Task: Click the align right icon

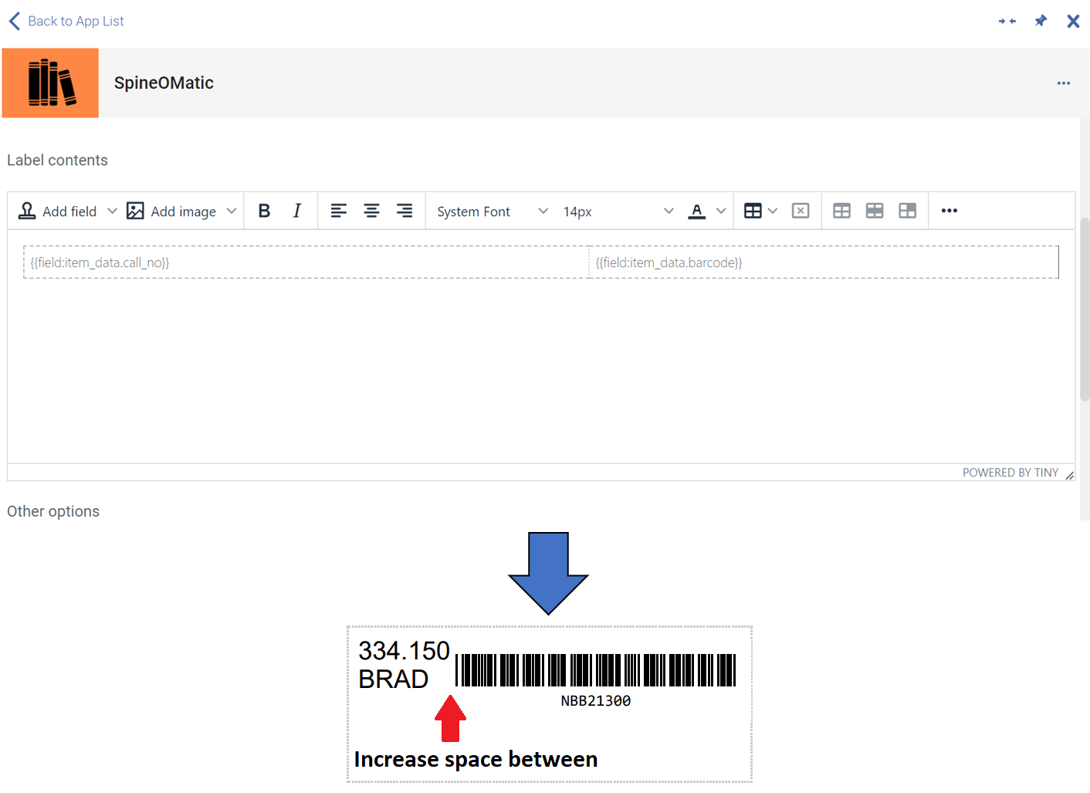Action: (404, 210)
